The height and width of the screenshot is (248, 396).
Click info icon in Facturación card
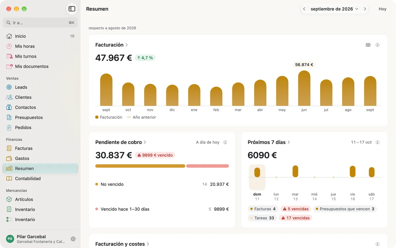(378, 45)
